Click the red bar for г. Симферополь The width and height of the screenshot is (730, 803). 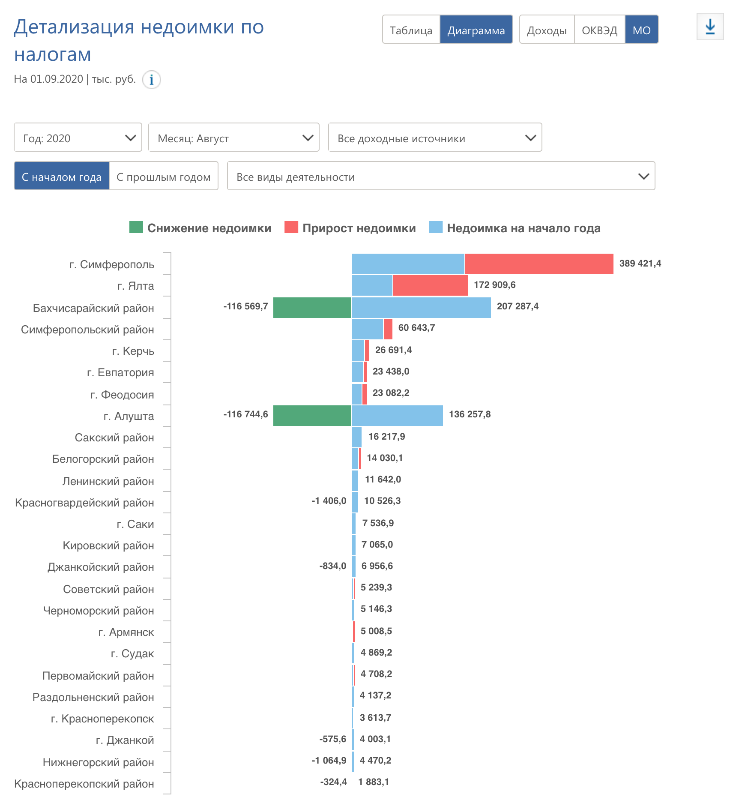pyautogui.click(x=539, y=264)
